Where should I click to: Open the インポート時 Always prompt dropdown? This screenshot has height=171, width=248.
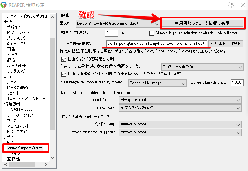point(180,125)
